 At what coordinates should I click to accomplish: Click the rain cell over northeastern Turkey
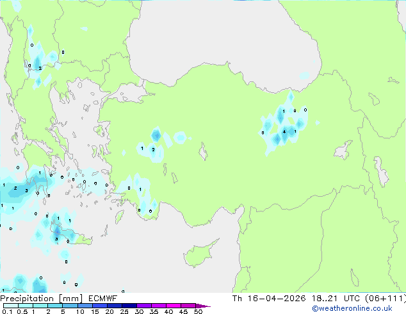click(x=285, y=125)
